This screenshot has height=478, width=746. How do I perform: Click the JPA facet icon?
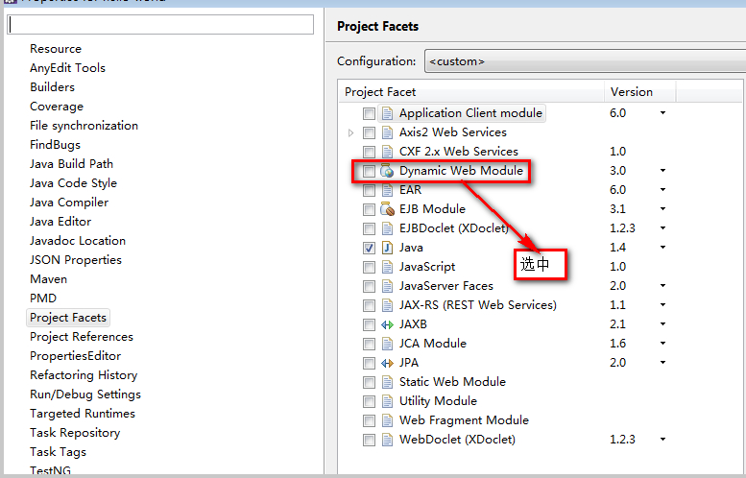pyautogui.click(x=387, y=363)
